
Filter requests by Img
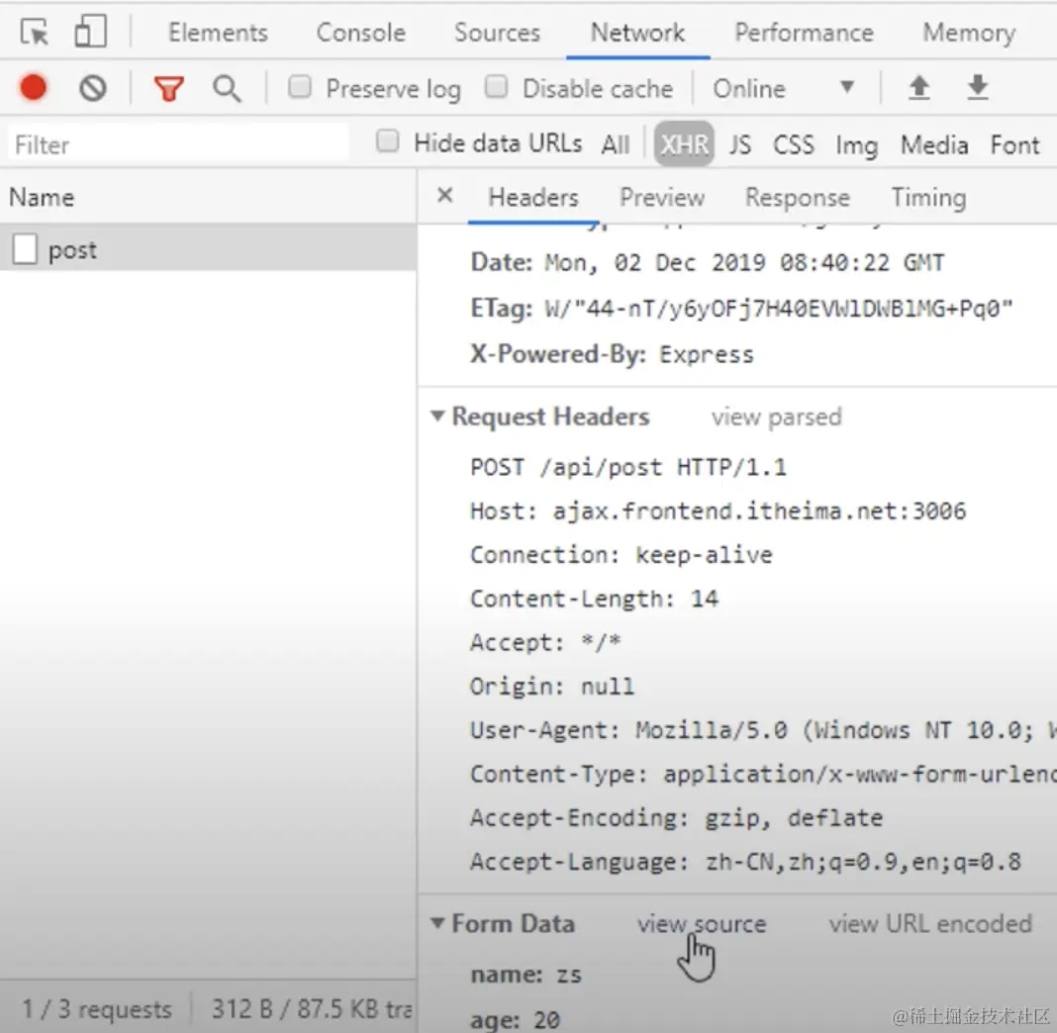point(857,144)
